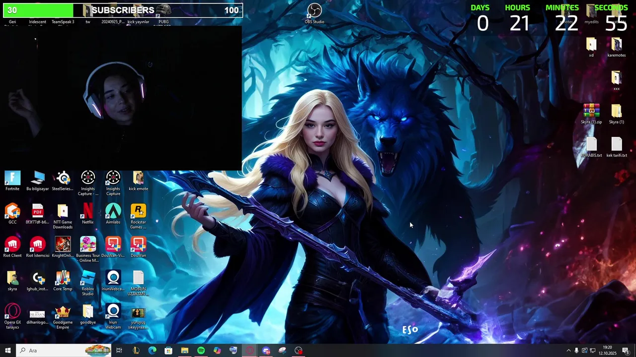The height and width of the screenshot is (357, 636).
Task: Select the Aimlabs desktop icon
Action: click(113, 214)
